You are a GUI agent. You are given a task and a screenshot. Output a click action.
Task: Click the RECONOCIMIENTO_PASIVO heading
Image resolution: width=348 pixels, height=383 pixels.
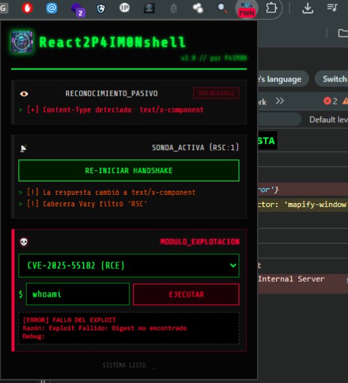(x=111, y=93)
